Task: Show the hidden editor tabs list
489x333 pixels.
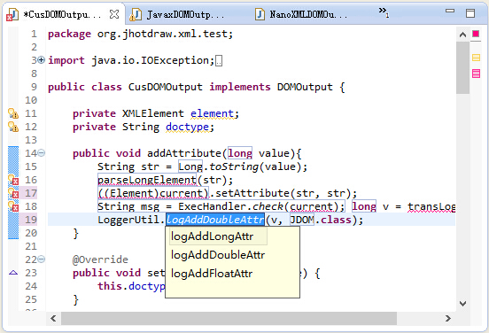Action: pyautogui.click(x=384, y=12)
